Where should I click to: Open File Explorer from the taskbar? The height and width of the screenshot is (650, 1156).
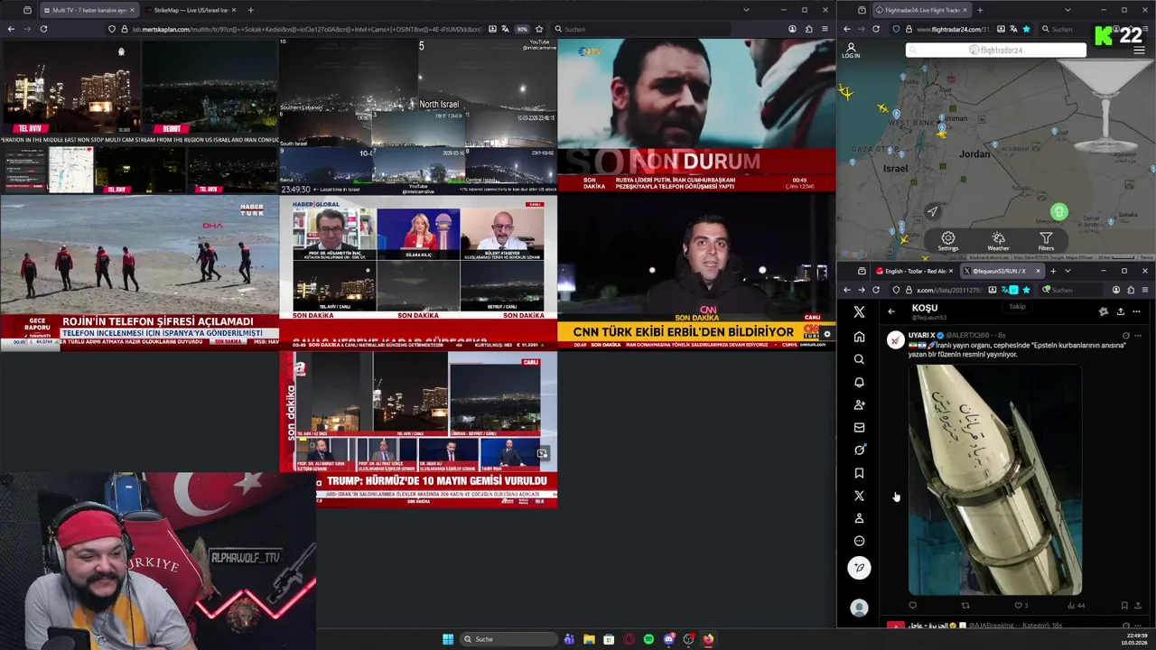pos(589,639)
